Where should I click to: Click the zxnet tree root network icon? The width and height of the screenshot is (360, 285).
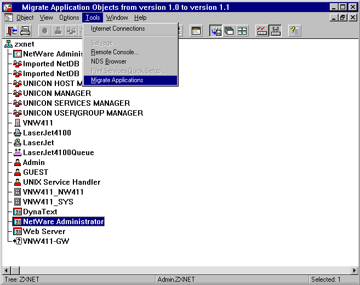tap(9, 44)
